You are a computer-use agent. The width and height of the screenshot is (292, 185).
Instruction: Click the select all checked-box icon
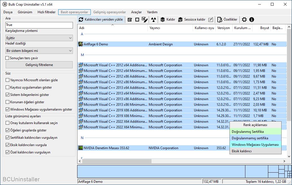130,19
